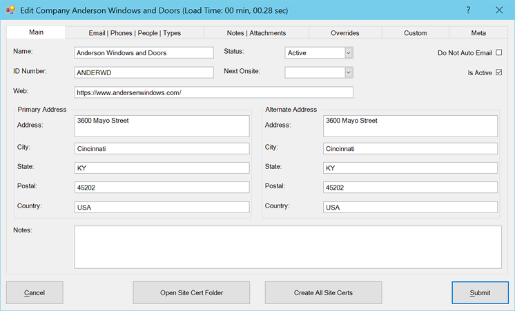Click Primary Address Country field
Image resolution: width=515 pixels, height=311 pixels.
coord(162,208)
